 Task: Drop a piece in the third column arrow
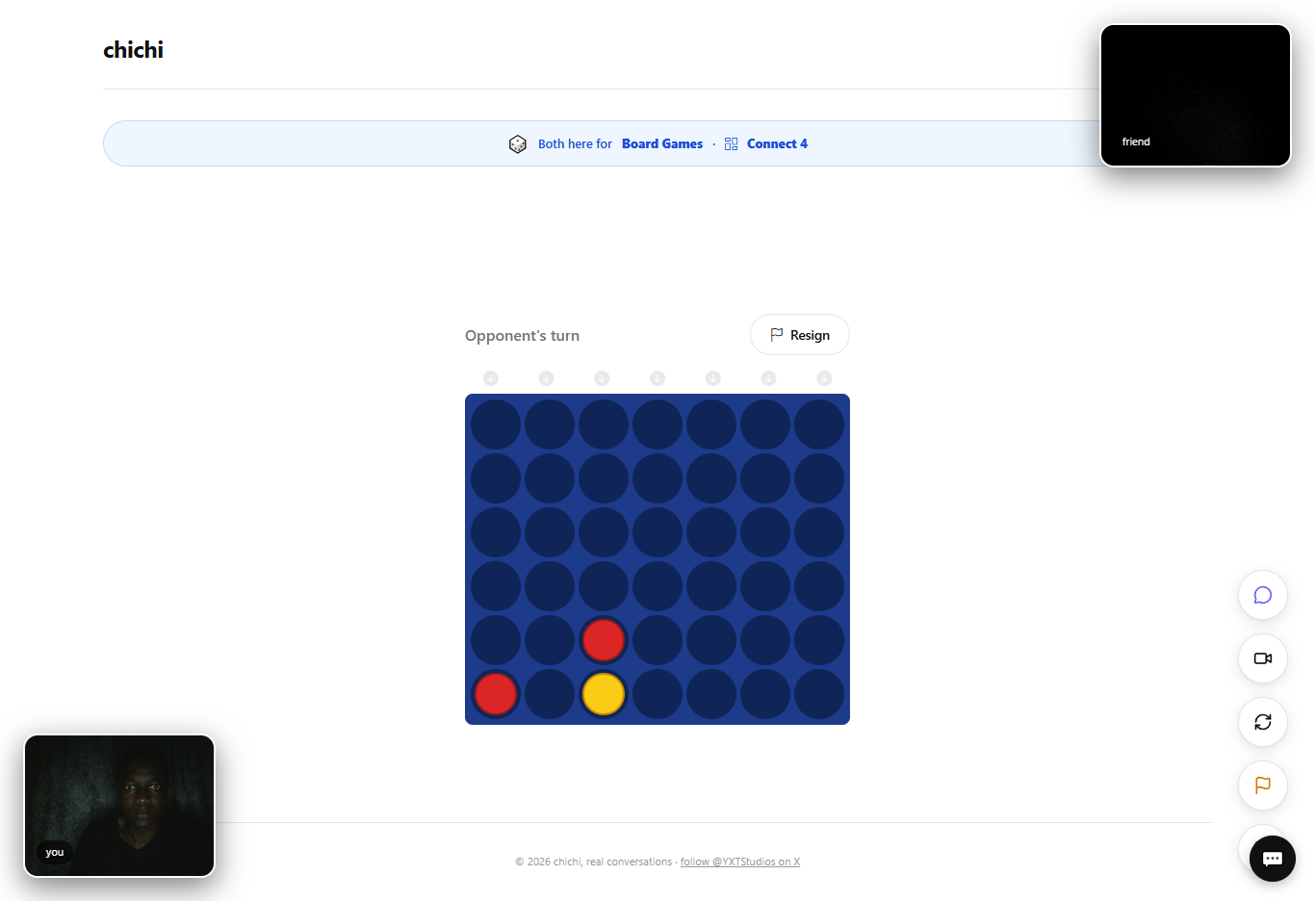coord(602,378)
